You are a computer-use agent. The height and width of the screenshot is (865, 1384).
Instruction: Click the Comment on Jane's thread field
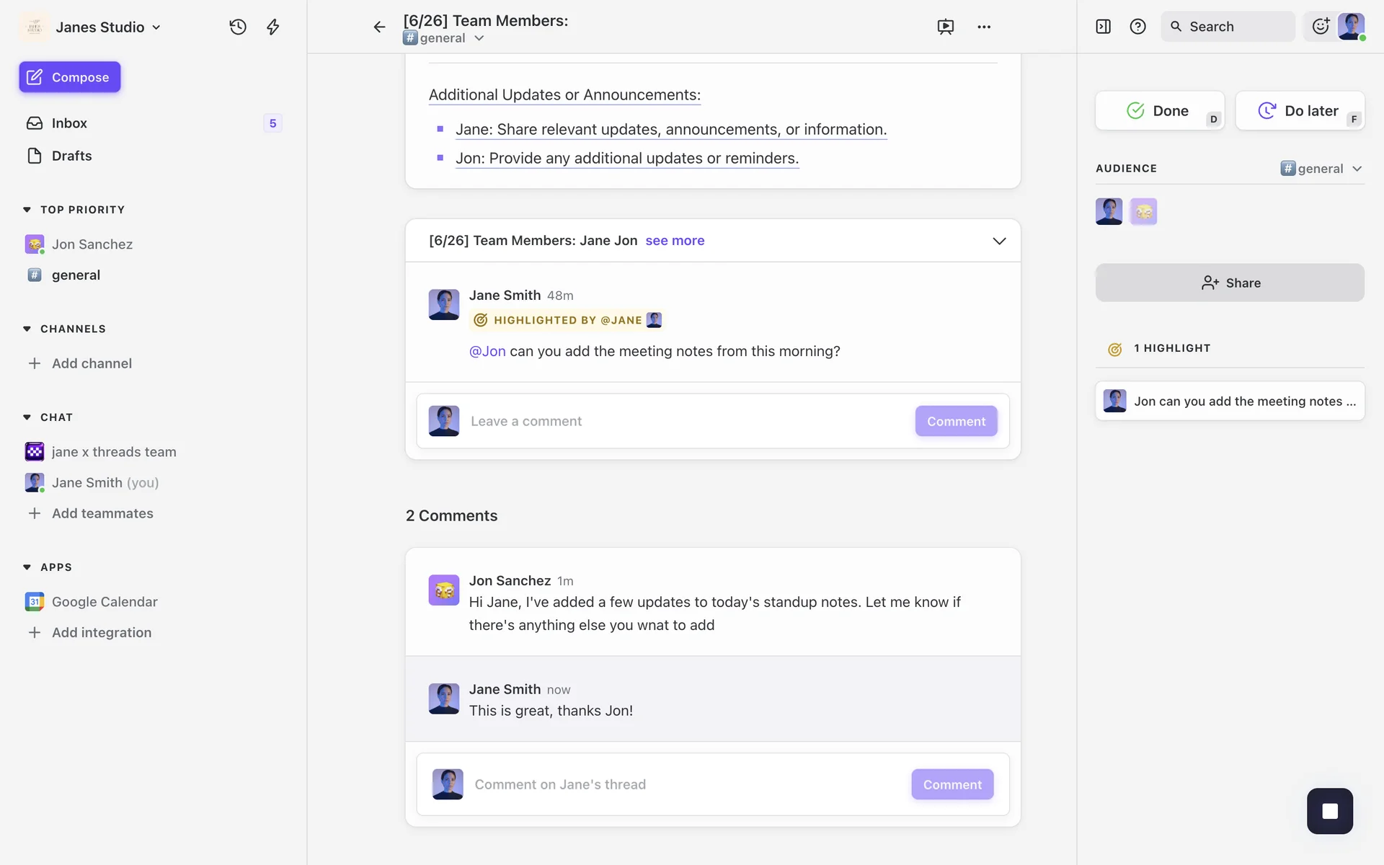(x=685, y=784)
